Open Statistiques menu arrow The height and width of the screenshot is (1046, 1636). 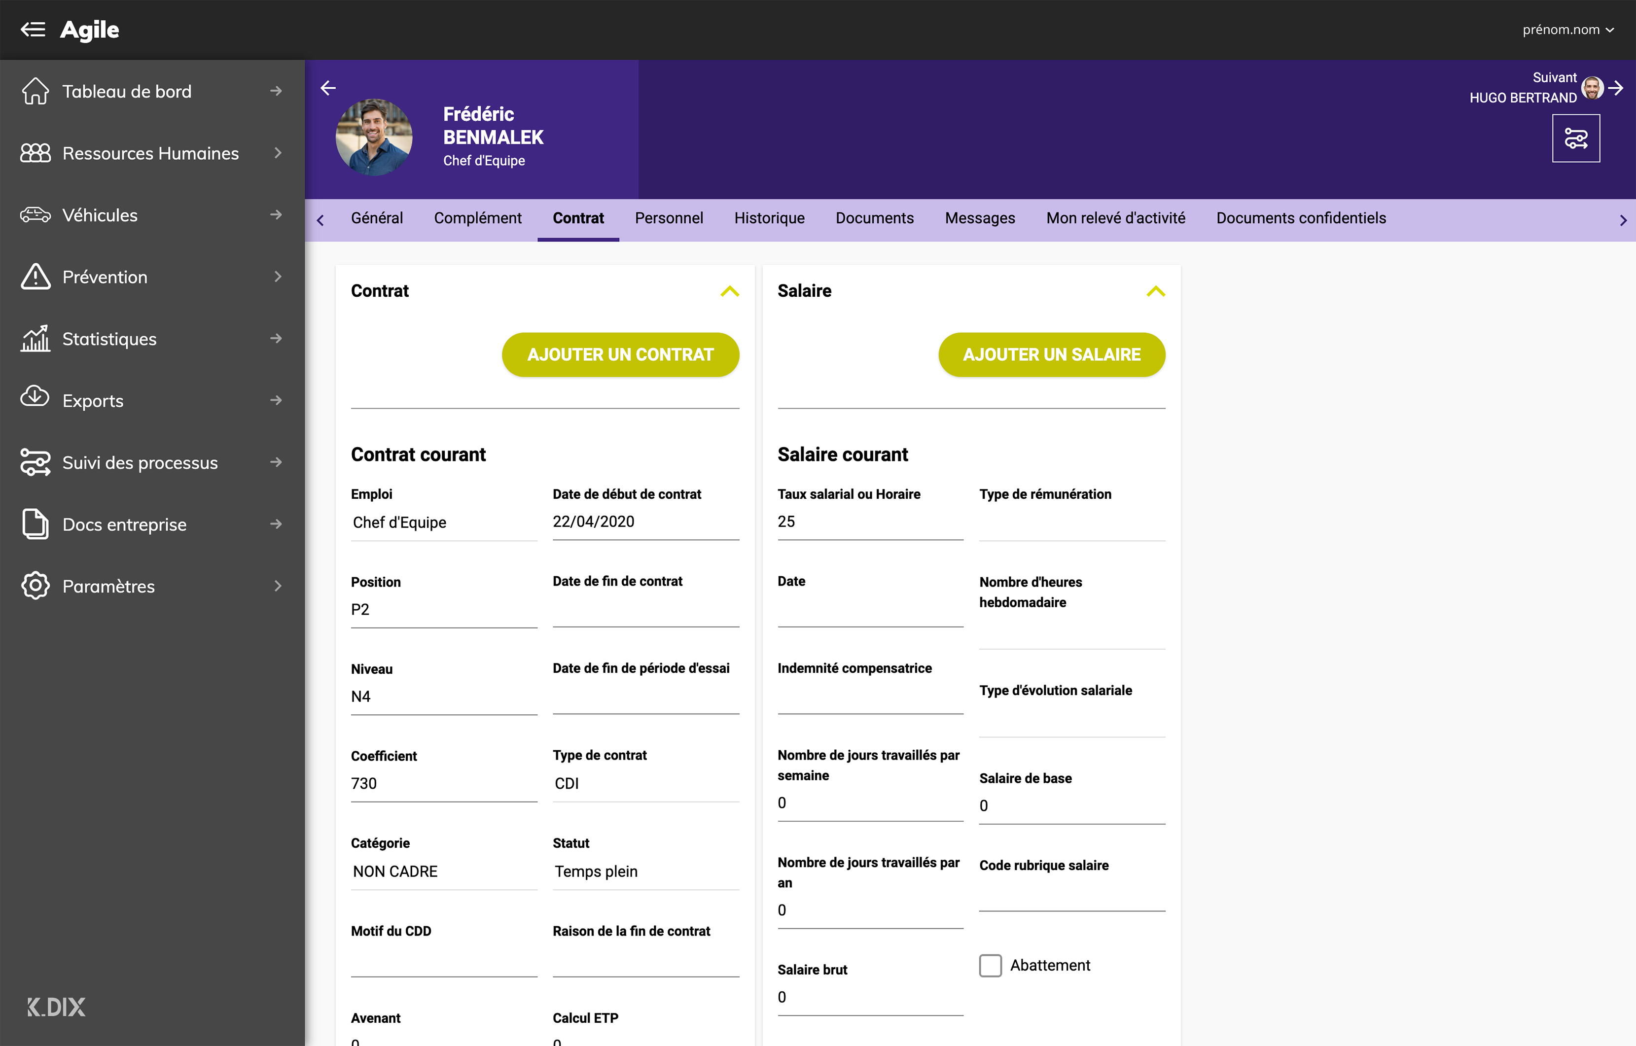(x=276, y=338)
